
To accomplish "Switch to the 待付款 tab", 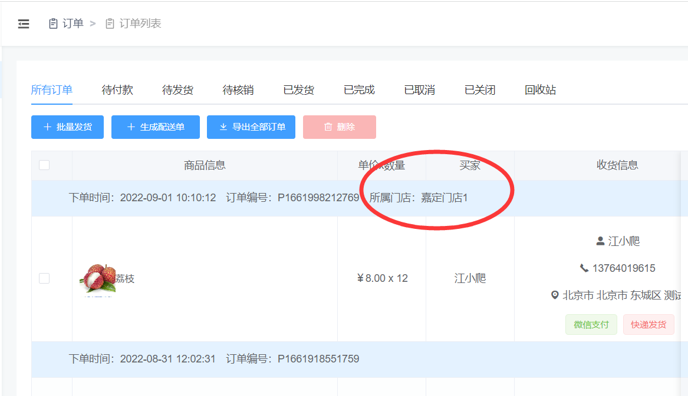I will coord(117,90).
